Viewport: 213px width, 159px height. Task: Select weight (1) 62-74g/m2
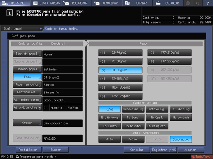click(120, 52)
